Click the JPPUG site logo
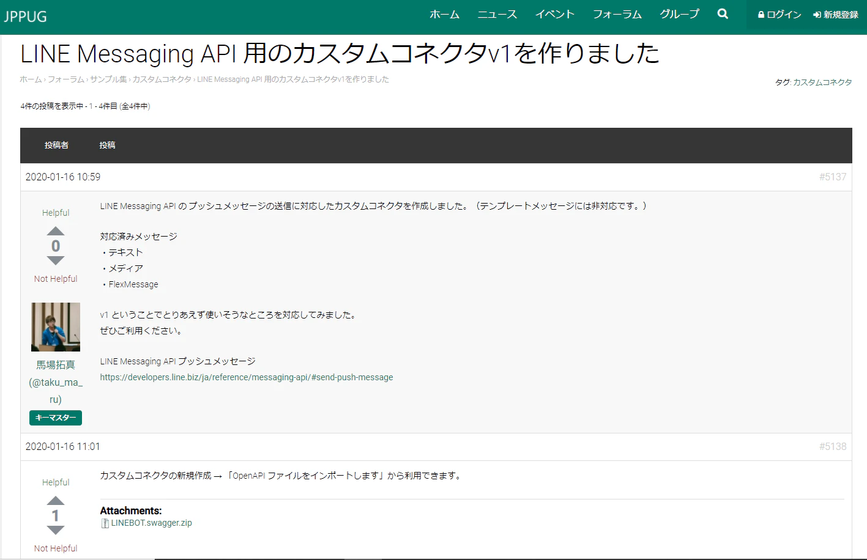The height and width of the screenshot is (560, 867). point(25,17)
